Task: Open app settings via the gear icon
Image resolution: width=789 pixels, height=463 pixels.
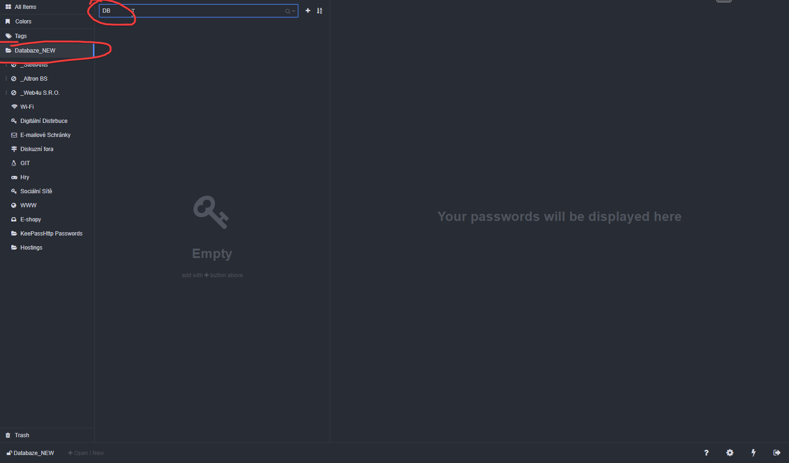Action: point(729,453)
